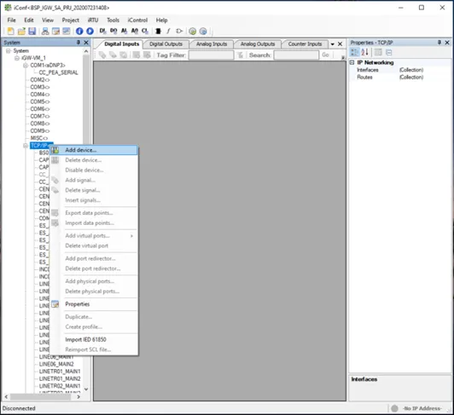Click the italic f function icon

tap(168, 31)
